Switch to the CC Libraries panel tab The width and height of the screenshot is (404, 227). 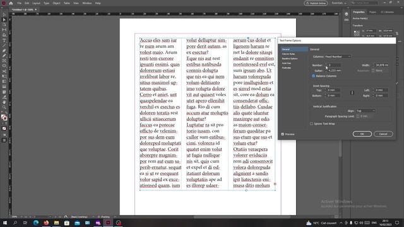click(387, 12)
